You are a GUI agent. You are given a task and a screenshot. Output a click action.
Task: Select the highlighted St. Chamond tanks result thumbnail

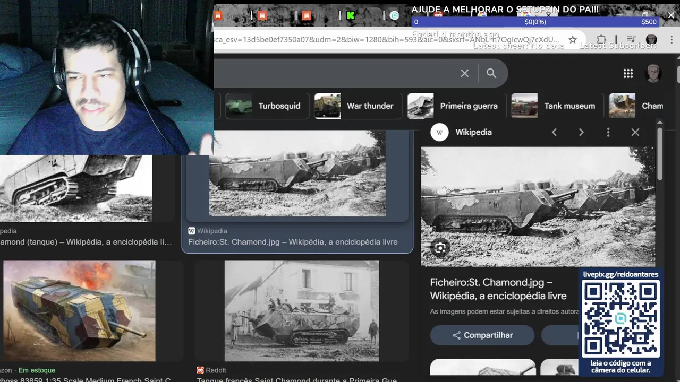click(x=297, y=174)
